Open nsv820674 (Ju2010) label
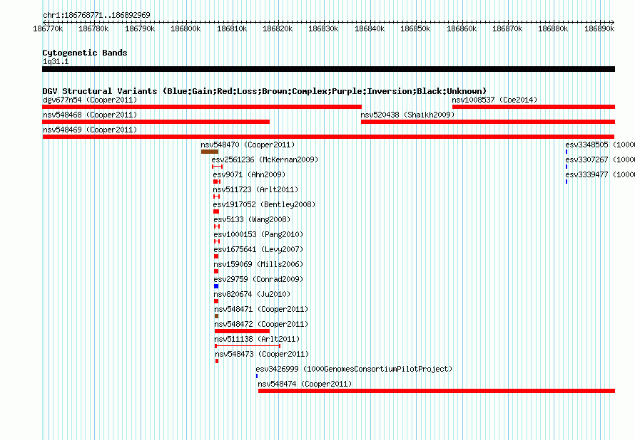 tap(253, 294)
